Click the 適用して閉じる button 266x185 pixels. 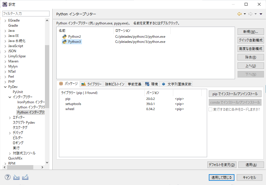click(221, 177)
